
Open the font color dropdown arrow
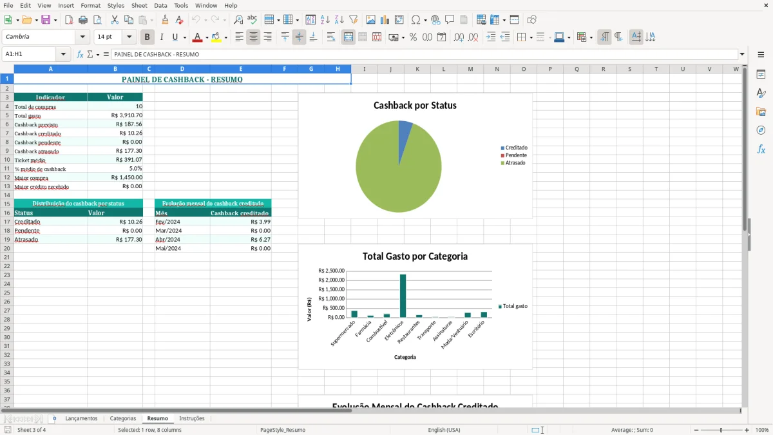pyautogui.click(x=207, y=37)
